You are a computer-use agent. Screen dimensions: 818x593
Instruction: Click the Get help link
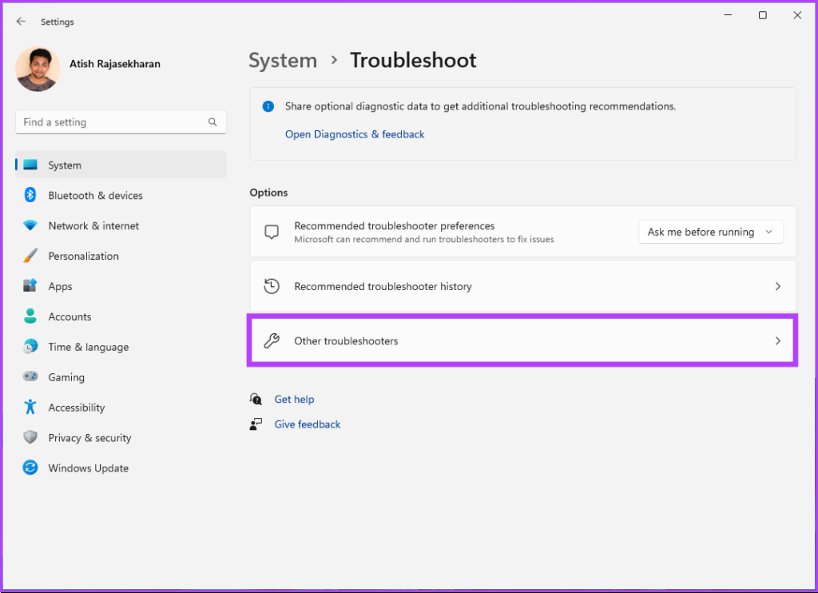tap(294, 400)
